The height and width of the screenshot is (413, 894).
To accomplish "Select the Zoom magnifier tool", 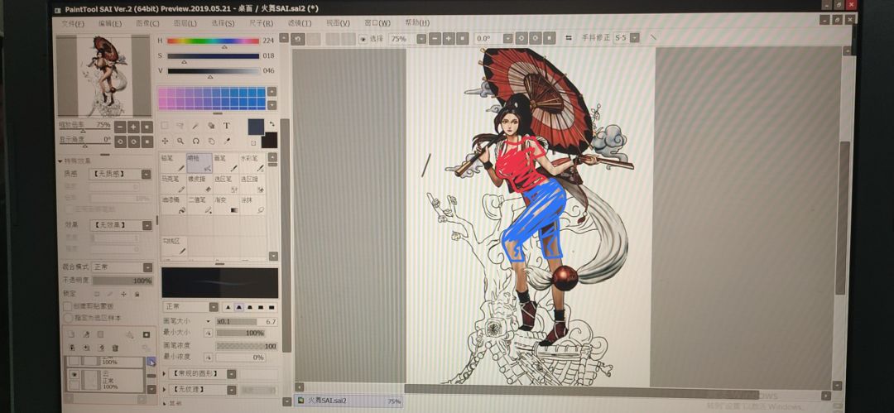I will [x=180, y=141].
